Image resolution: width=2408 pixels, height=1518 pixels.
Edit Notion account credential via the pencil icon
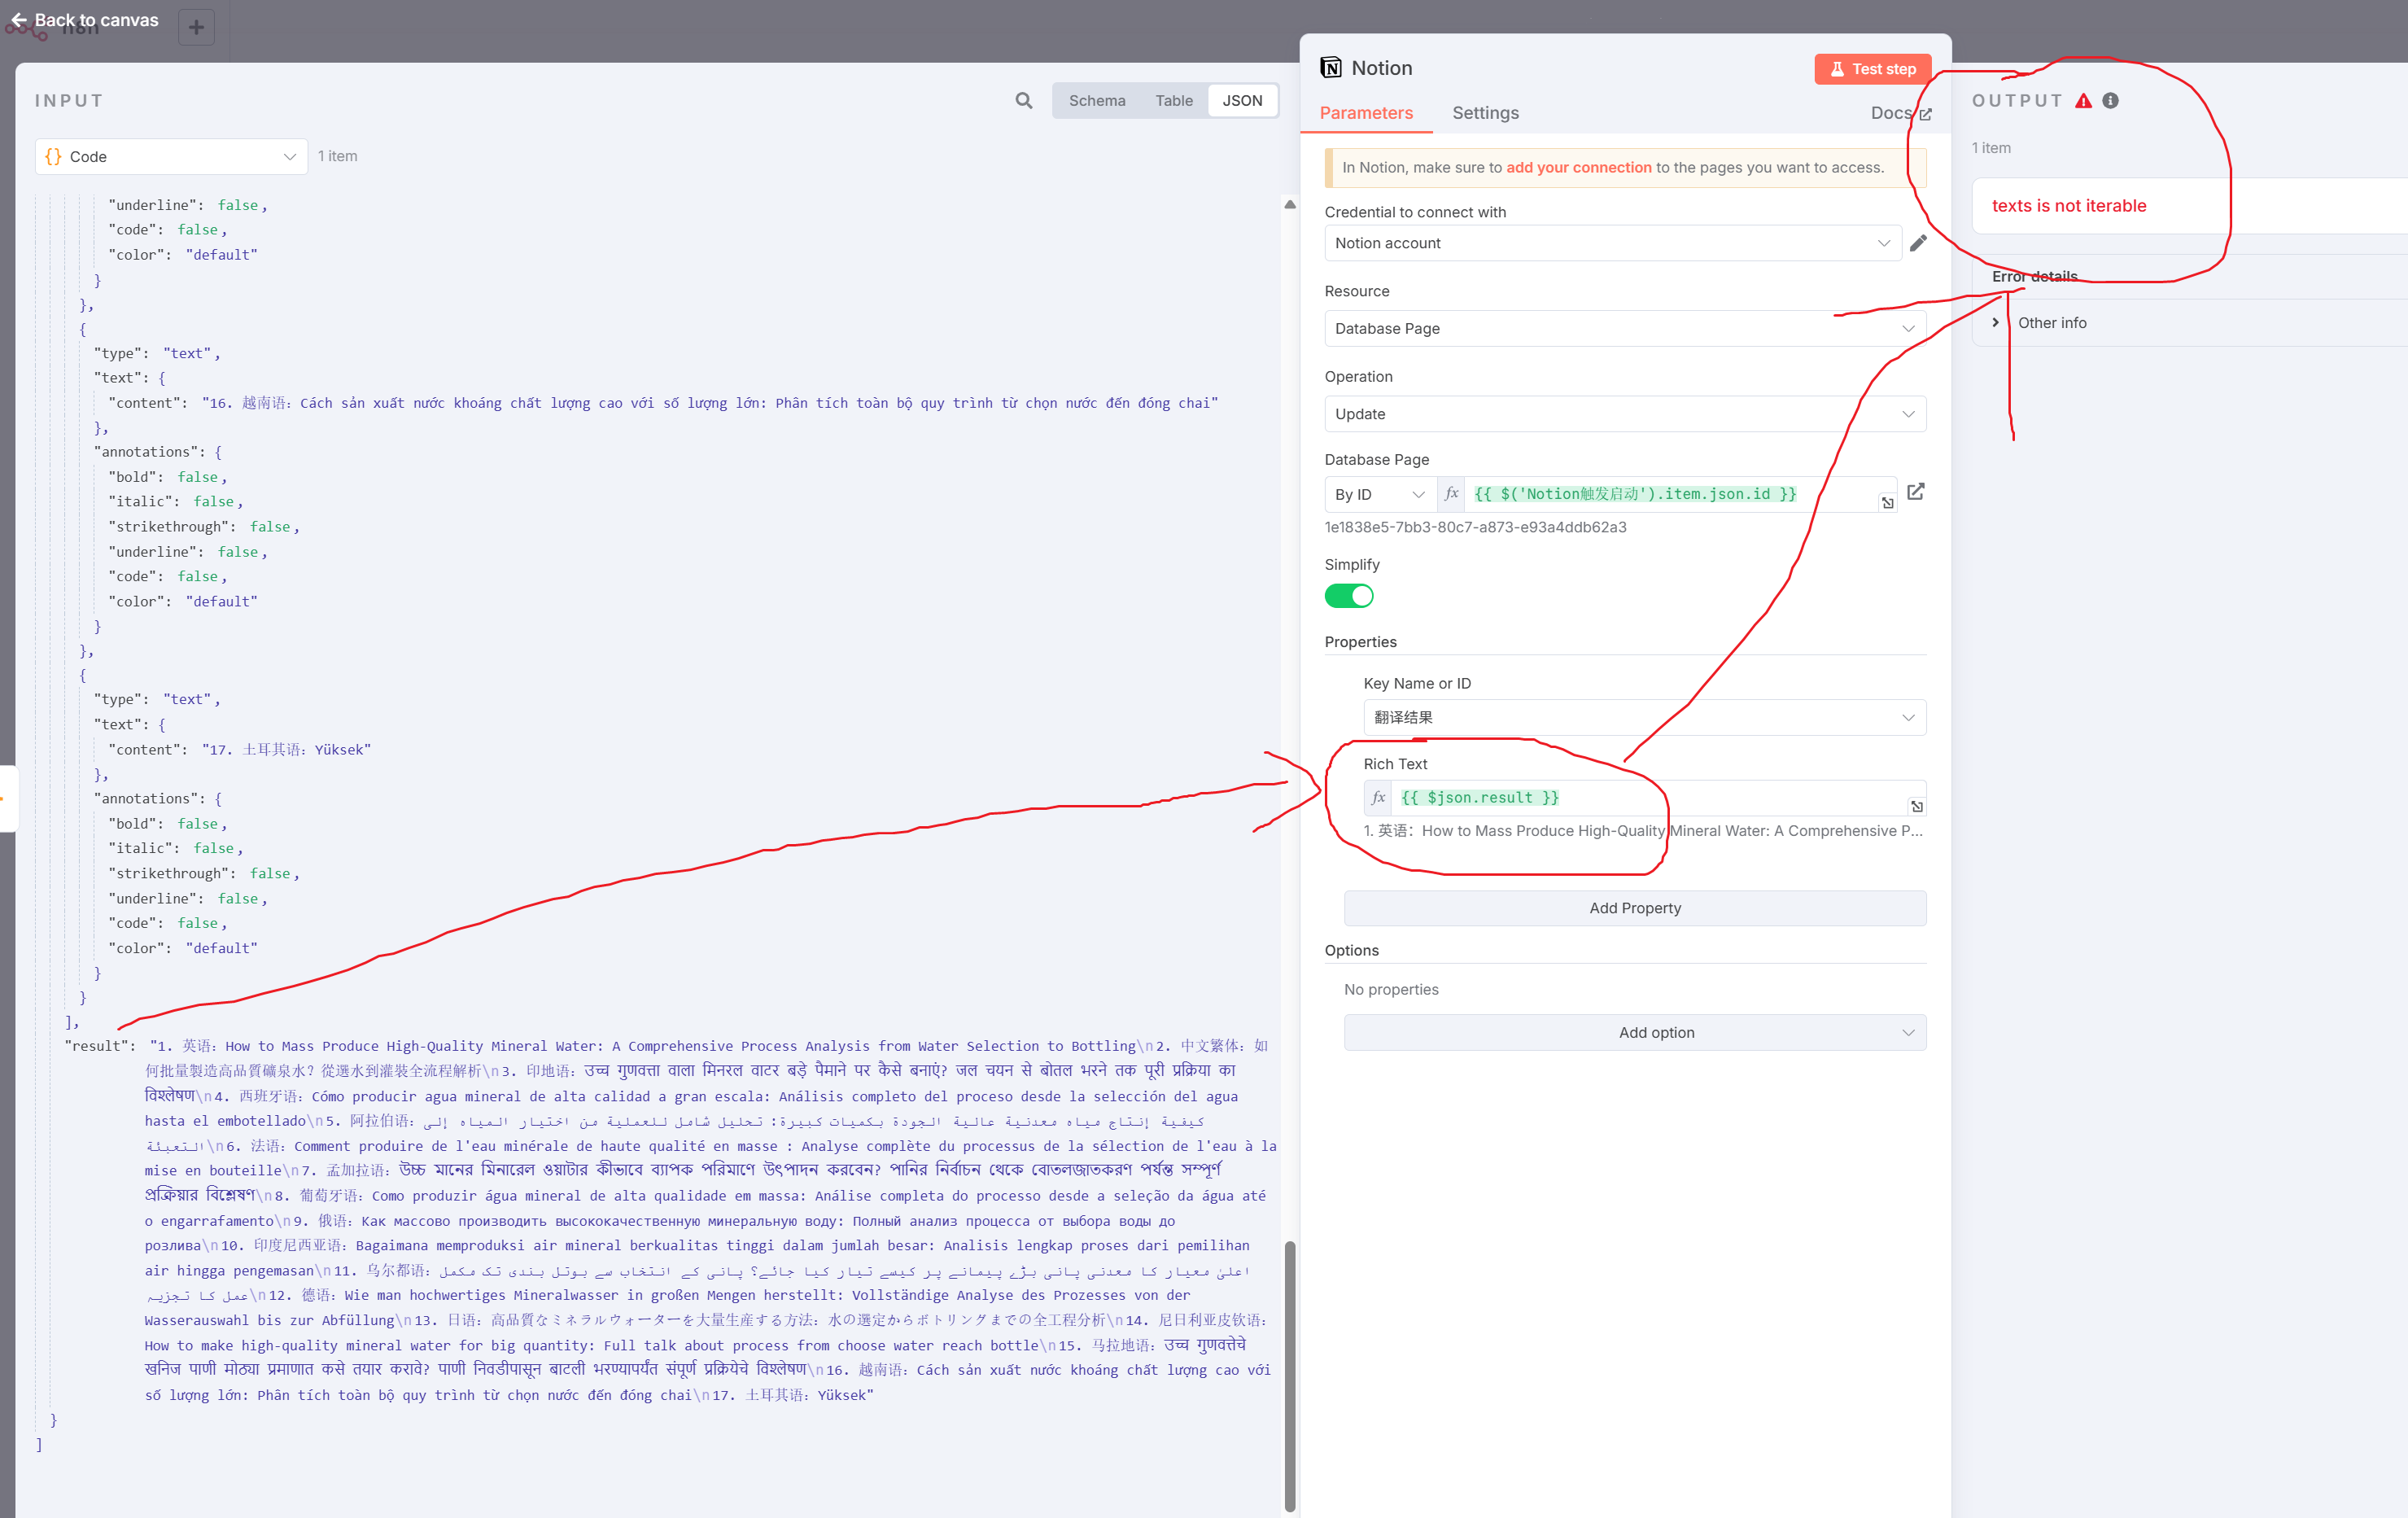1918,243
